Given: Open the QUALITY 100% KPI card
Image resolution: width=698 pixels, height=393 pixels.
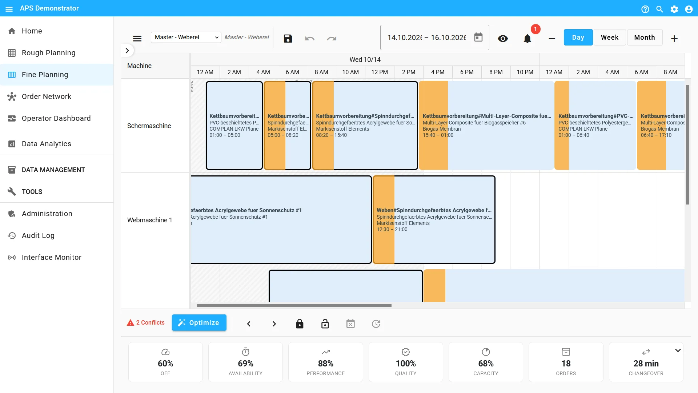Looking at the screenshot, I should click(x=406, y=362).
